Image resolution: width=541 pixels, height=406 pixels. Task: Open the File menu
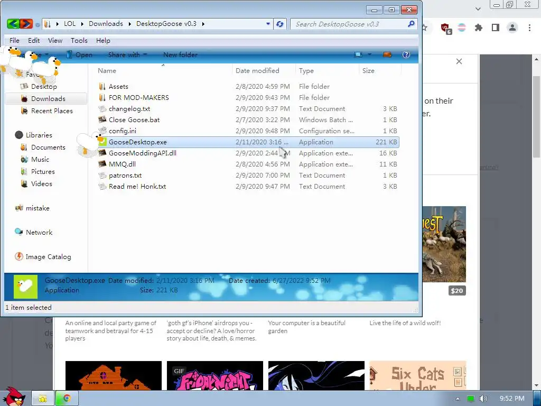(x=14, y=40)
